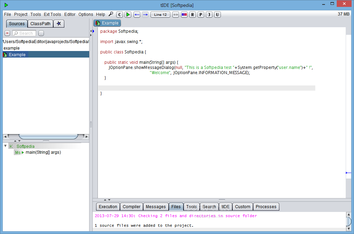This screenshot has width=354, height=234.
Task: Open the Tools menu
Action: (36, 14)
